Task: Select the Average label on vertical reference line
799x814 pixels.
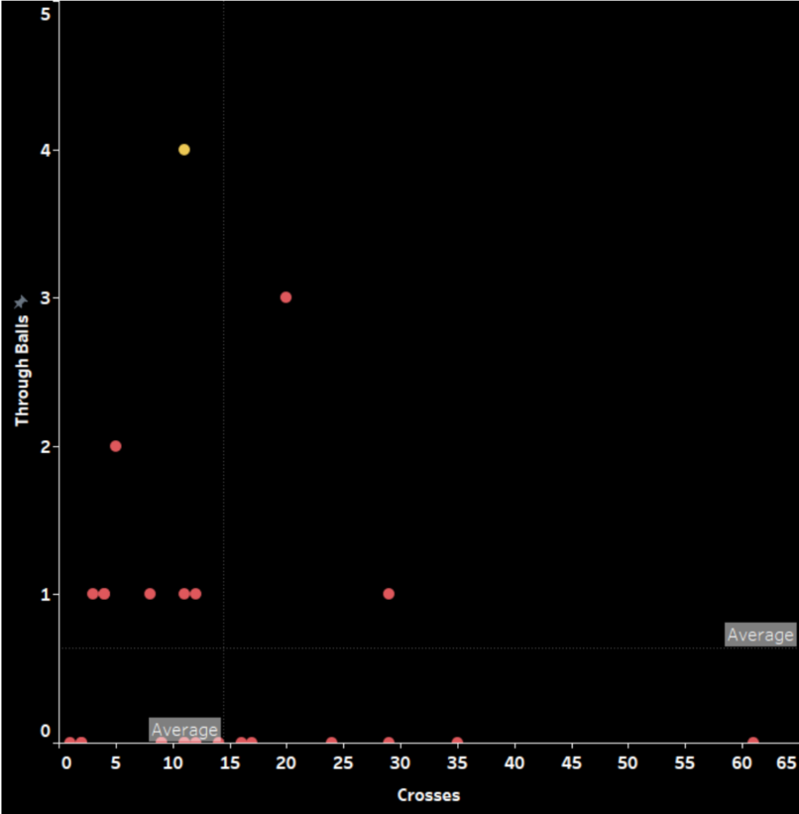Action: (183, 730)
